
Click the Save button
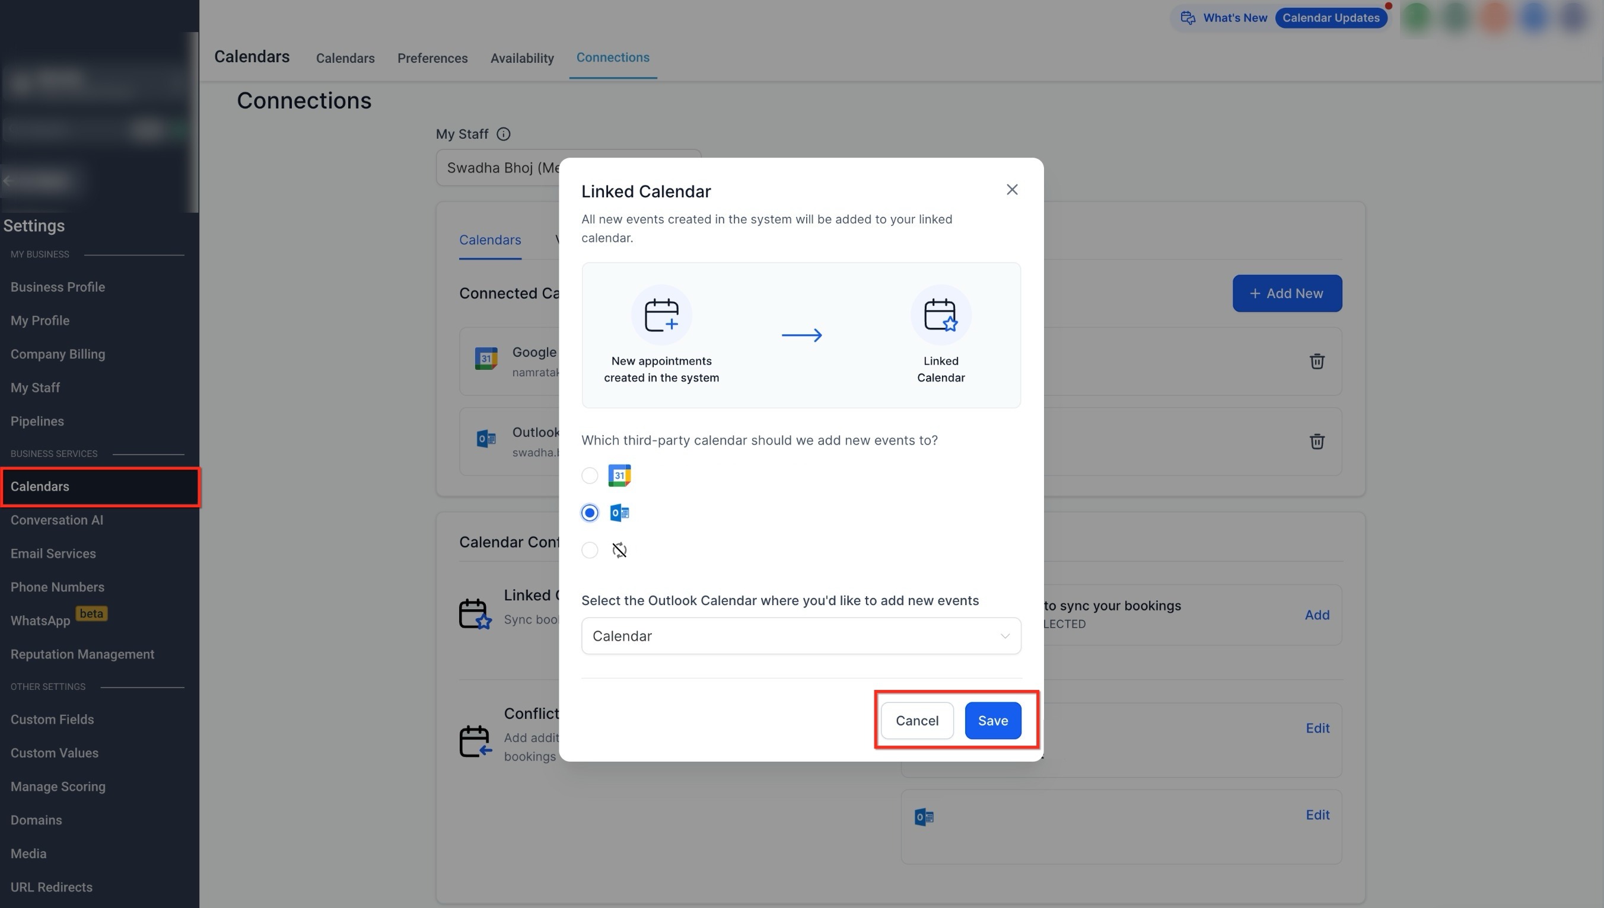992,721
